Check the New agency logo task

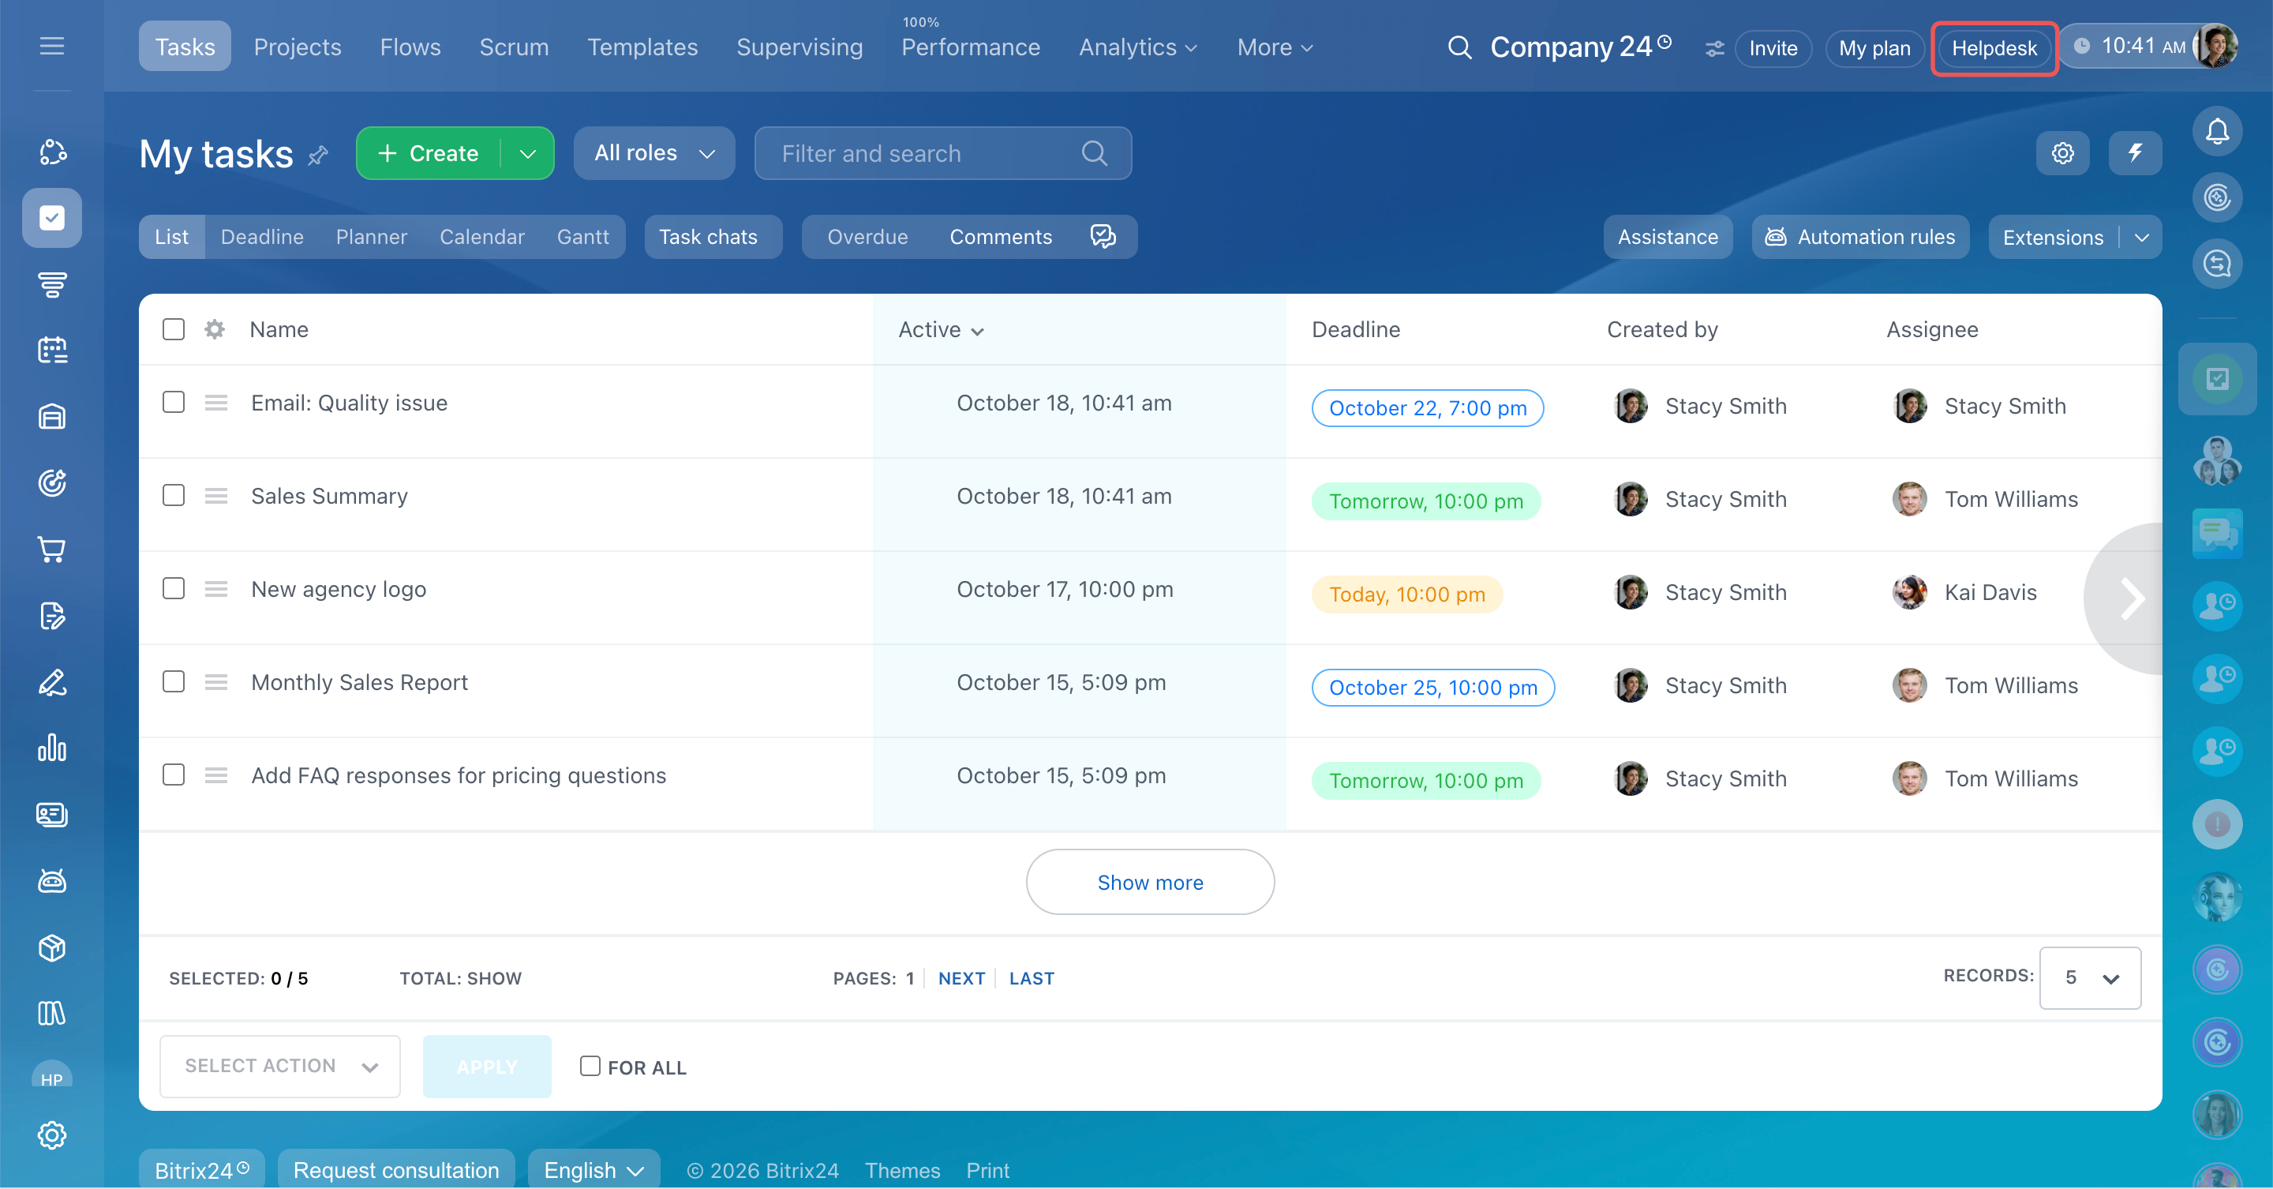click(174, 589)
